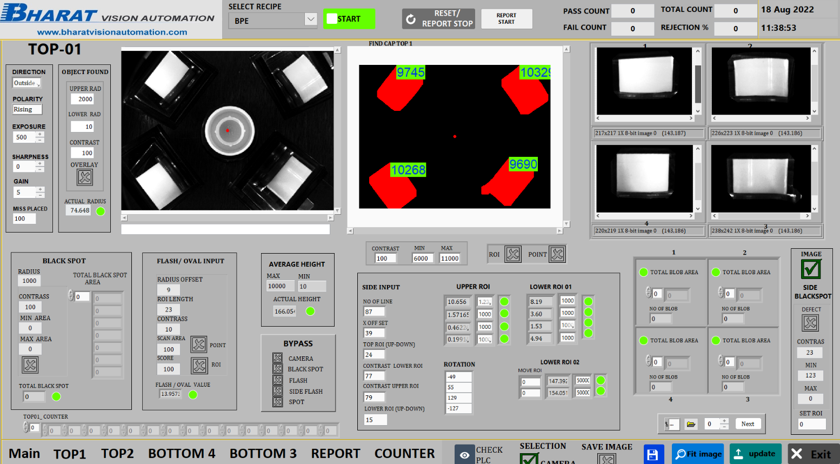Click the X icon on Exit
This screenshot has height=464, width=840.
[x=797, y=454]
